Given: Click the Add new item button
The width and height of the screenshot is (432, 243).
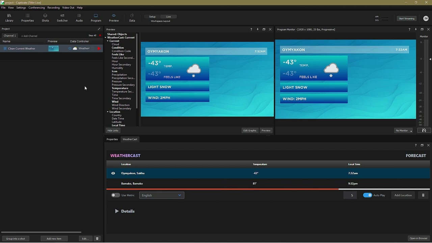Looking at the screenshot, I should click(54, 239).
